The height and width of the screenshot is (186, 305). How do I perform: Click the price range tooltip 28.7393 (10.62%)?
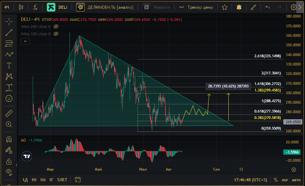(228, 86)
